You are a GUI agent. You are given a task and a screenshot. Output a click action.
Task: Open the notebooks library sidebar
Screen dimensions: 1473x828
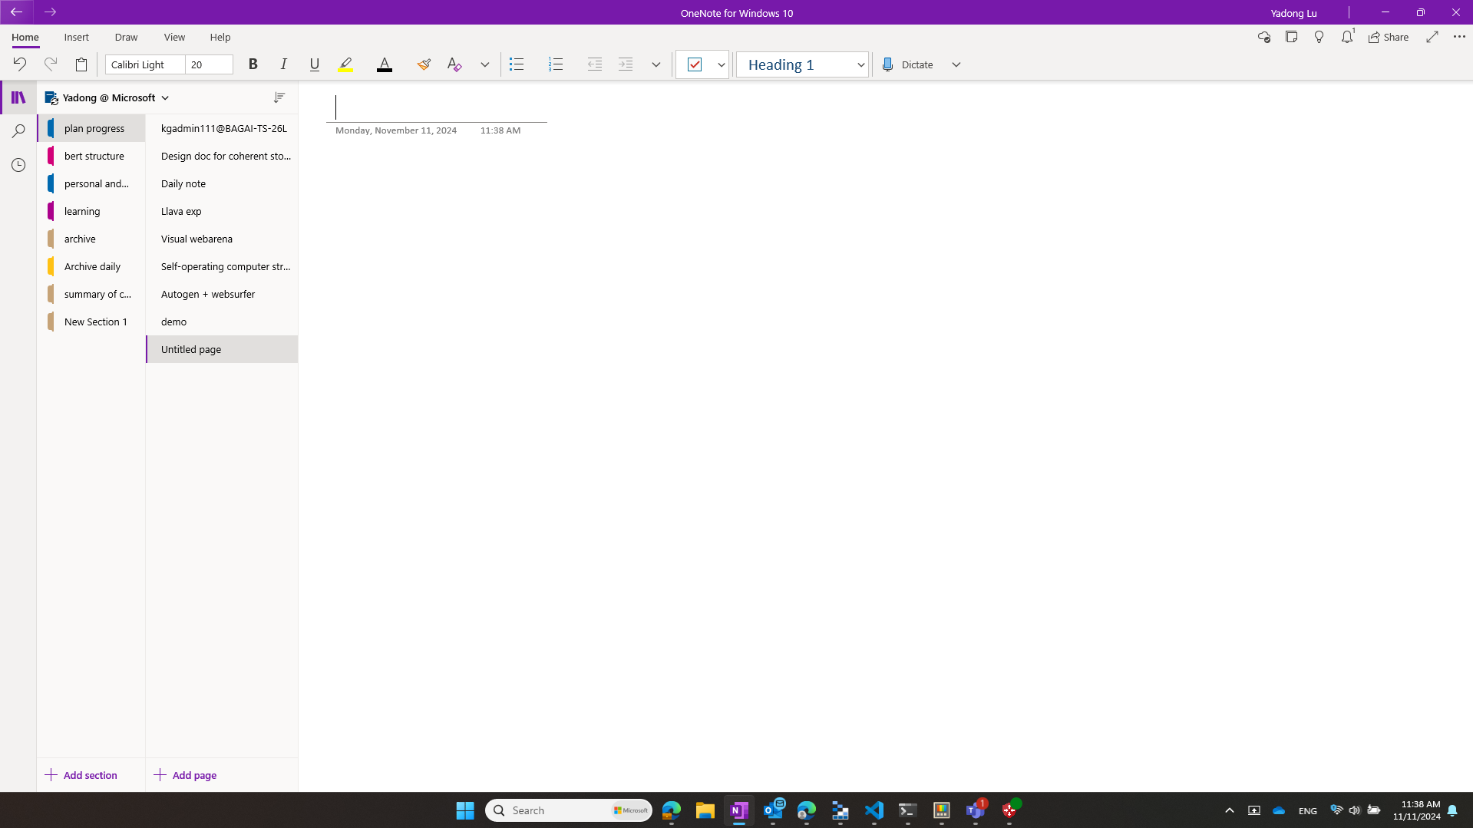18,97
